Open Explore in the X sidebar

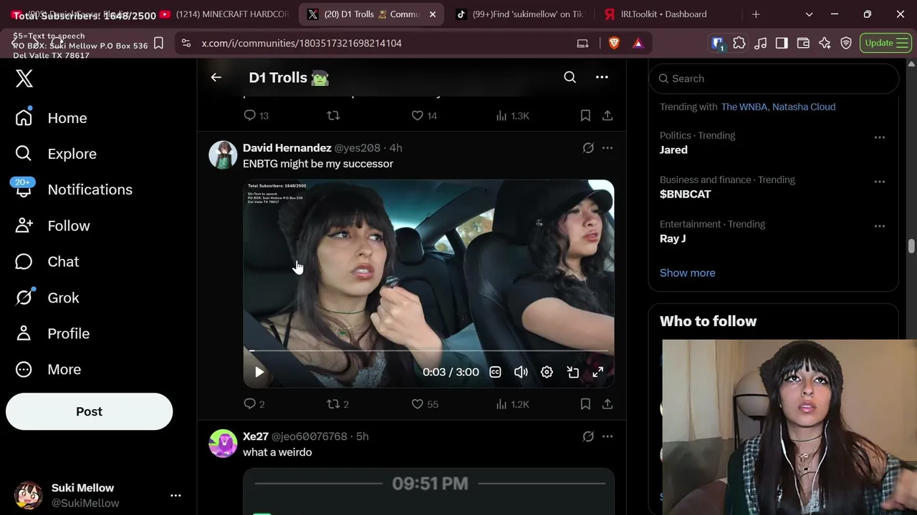pos(56,154)
